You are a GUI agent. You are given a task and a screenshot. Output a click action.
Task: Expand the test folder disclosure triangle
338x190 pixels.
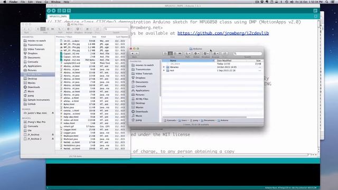pyautogui.click(x=164, y=70)
